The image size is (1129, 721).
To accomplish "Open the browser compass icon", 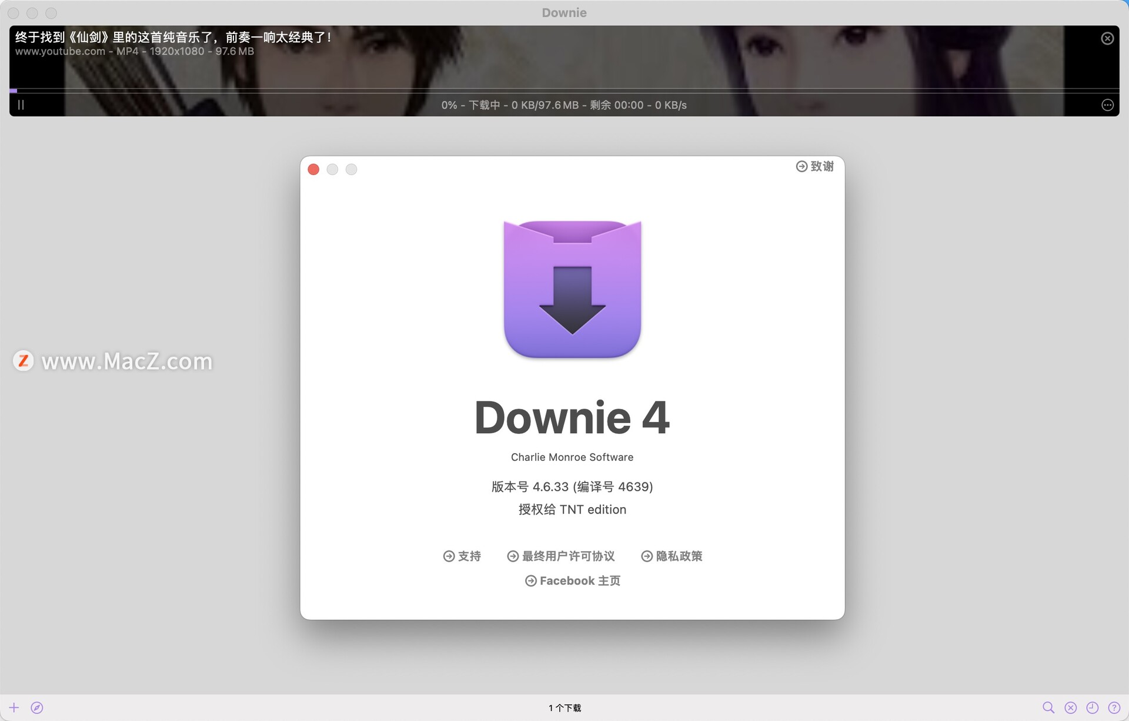I will point(37,707).
